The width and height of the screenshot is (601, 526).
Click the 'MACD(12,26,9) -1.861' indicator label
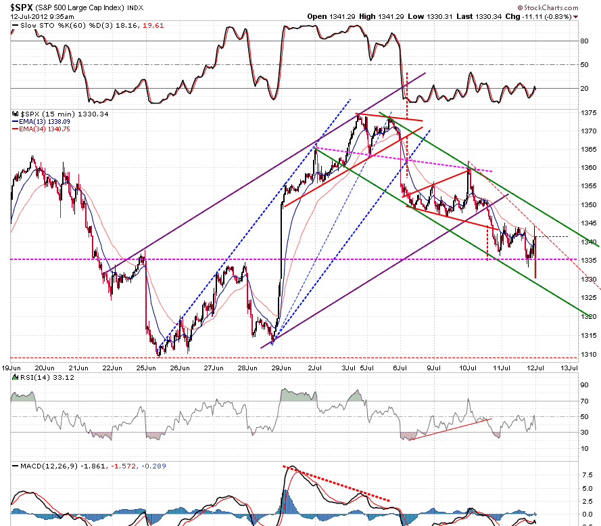(x=63, y=466)
